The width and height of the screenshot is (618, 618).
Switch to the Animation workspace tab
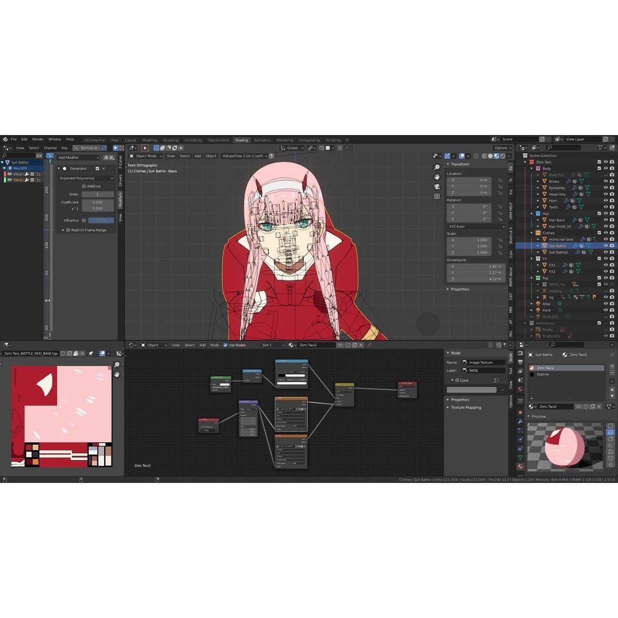tap(262, 140)
